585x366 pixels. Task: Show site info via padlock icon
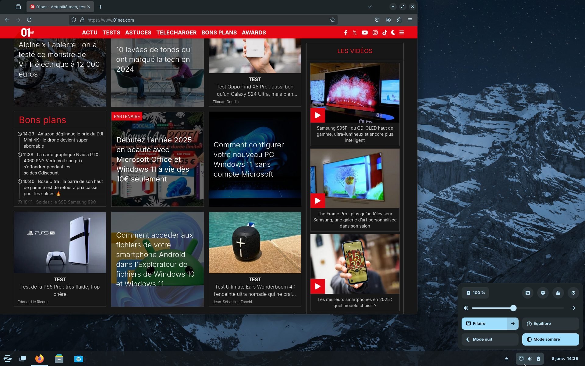coord(82,20)
